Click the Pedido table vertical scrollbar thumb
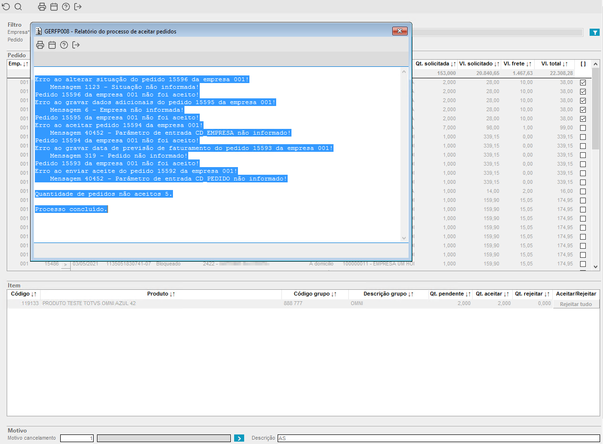Screen dimensions: 603x444 [x=595, y=108]
